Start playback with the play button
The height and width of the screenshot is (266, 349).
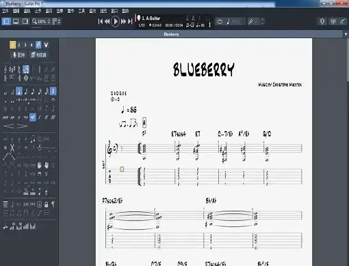115,21
